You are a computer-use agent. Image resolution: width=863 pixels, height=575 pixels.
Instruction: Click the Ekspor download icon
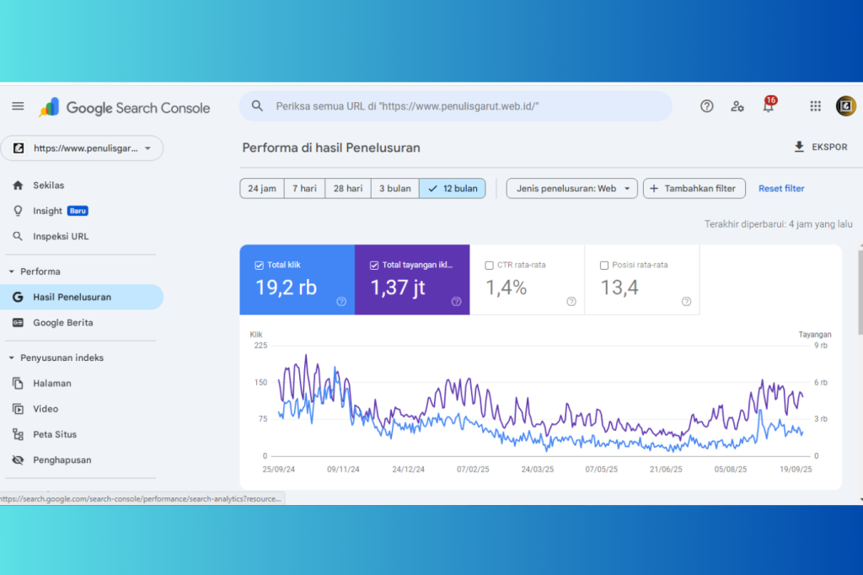799,147
